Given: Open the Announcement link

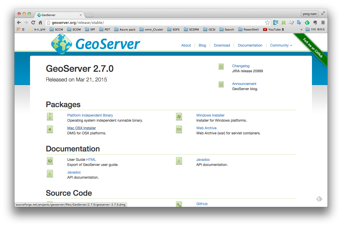Looking at the screenshot, I should click(244, 84).
